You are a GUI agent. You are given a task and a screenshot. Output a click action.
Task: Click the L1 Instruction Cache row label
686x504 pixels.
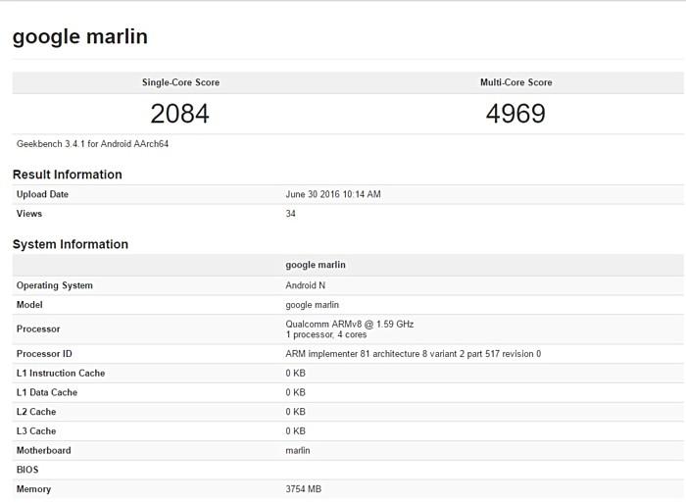[61, 373]
